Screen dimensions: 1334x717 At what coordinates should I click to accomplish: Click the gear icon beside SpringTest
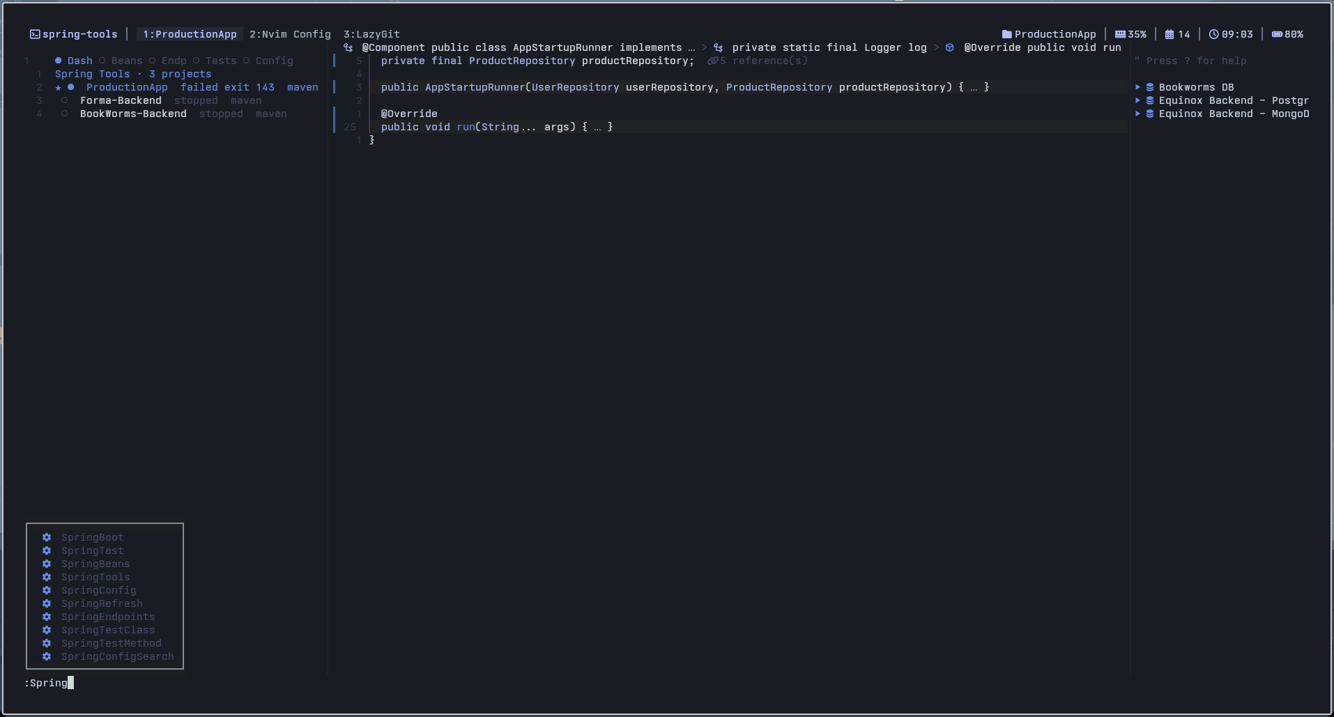pyautogui.click(x=47, y=550)
